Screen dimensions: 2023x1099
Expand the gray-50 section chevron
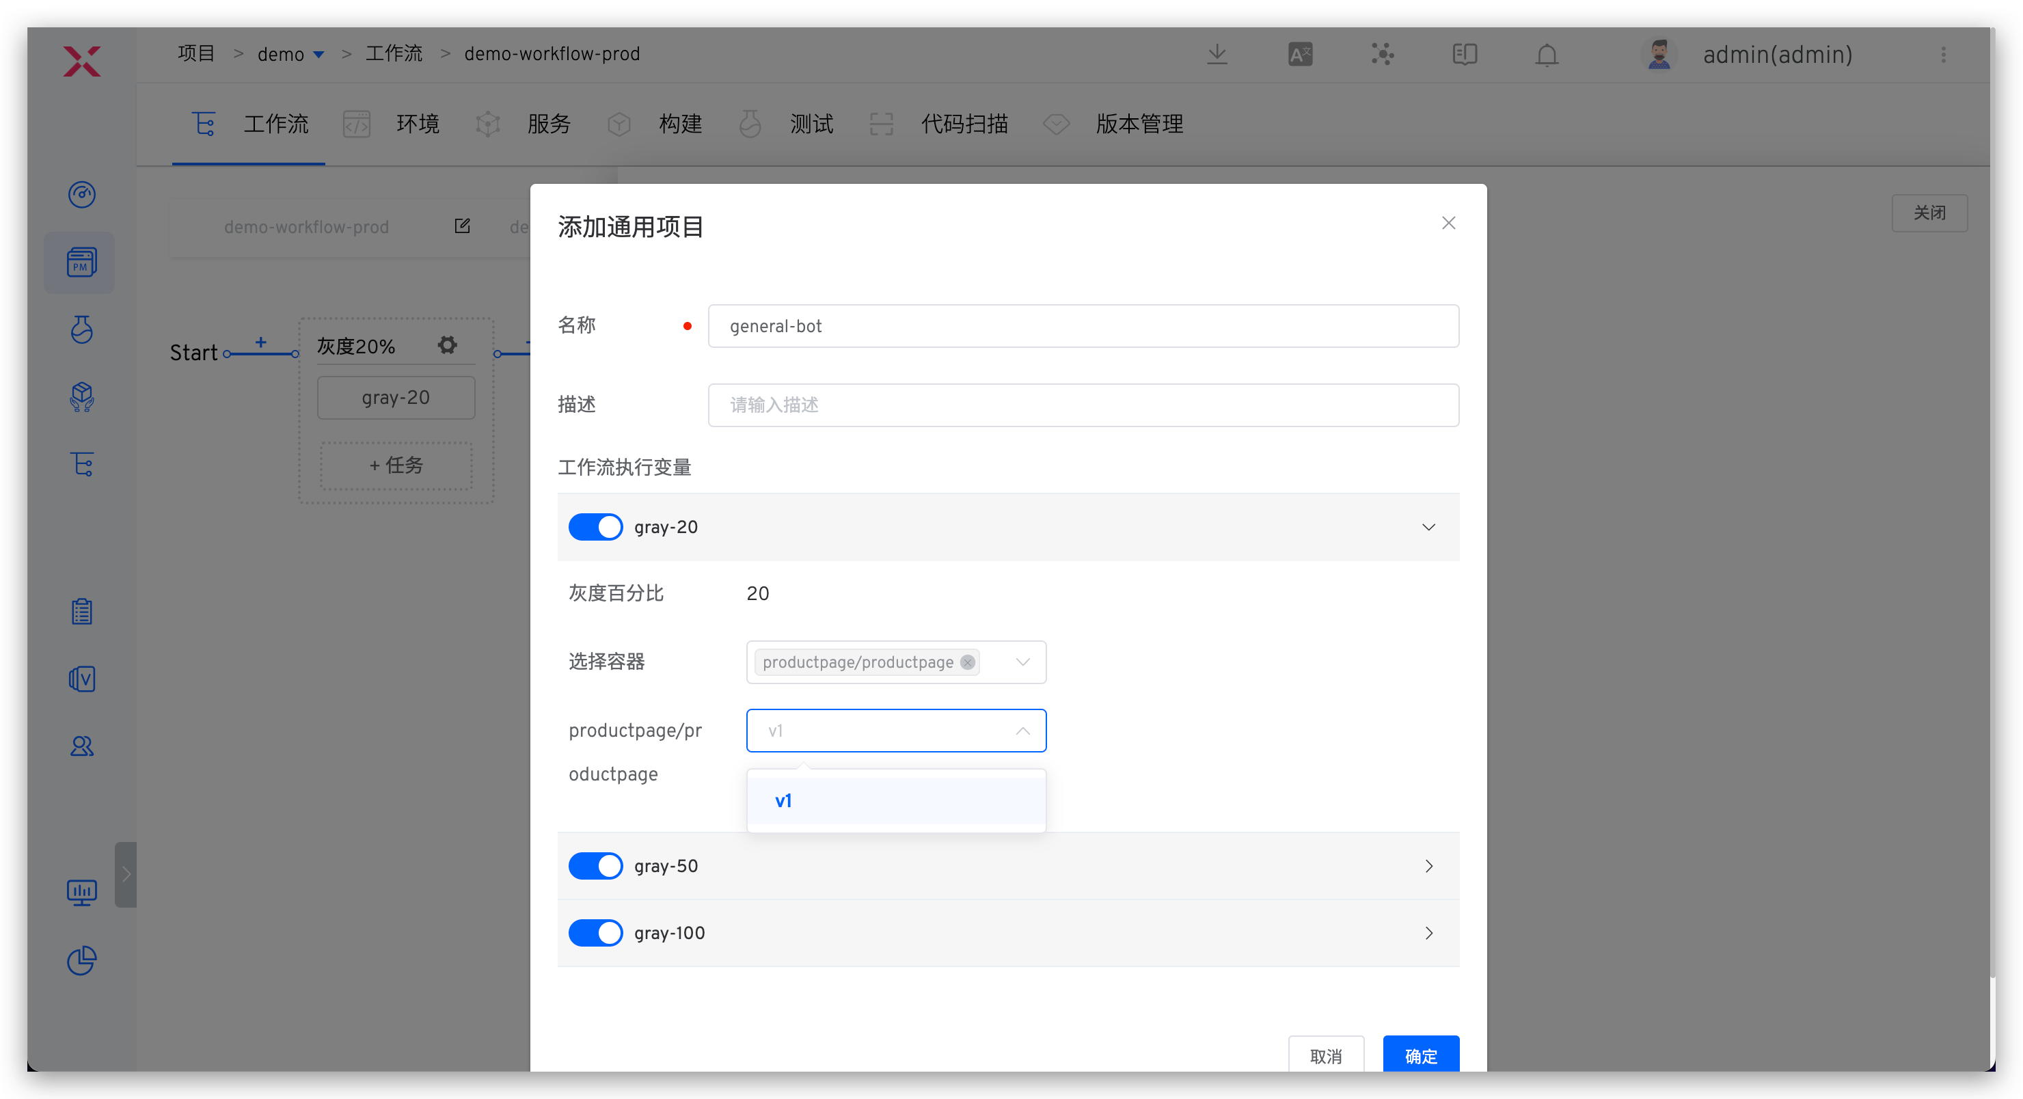1428,866
